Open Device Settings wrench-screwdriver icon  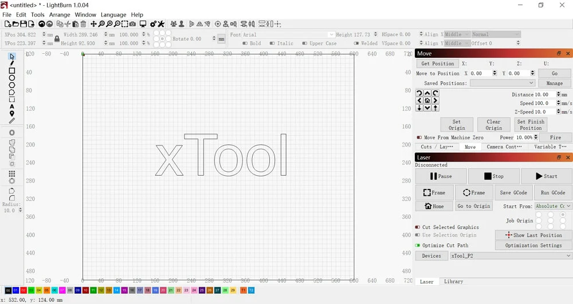pyautogui.click(x=161, y=24)
